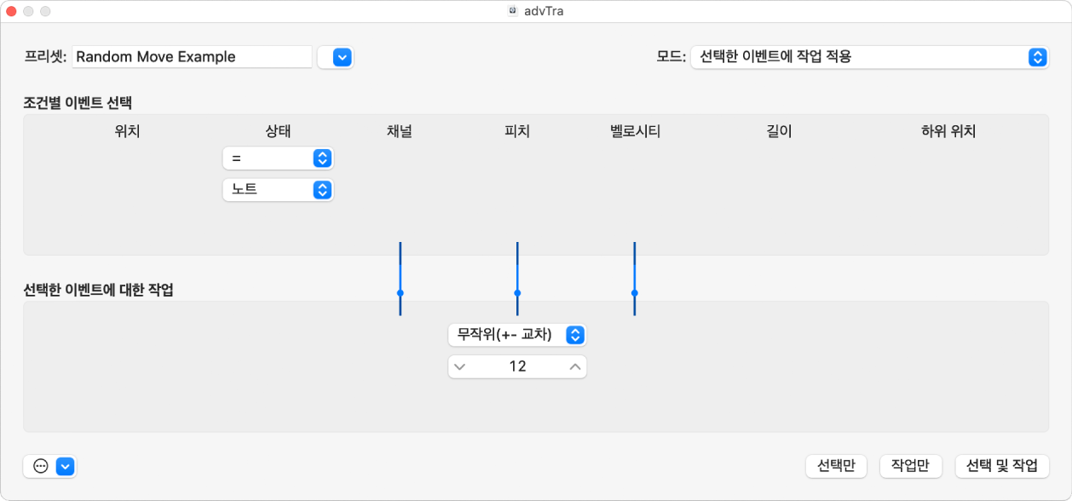The width and height of the screenshot is (1072, 501).
Task: Open the preset chevron menu beside Random Move Example
Action: click(x=336, y=57)
